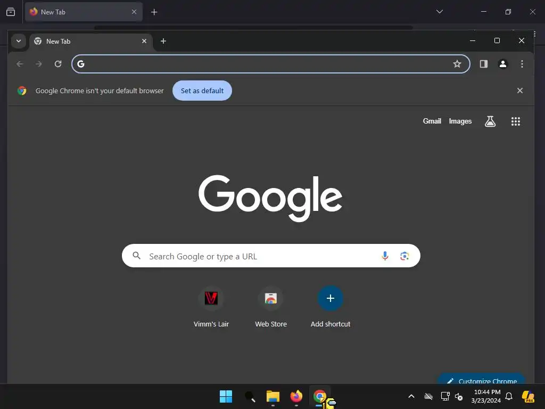Maximize the Chrome window
The width and height of the screenshot is (545, 409).
(x=497, y=40)
